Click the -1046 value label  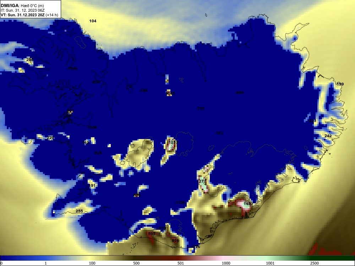[72, 68]
